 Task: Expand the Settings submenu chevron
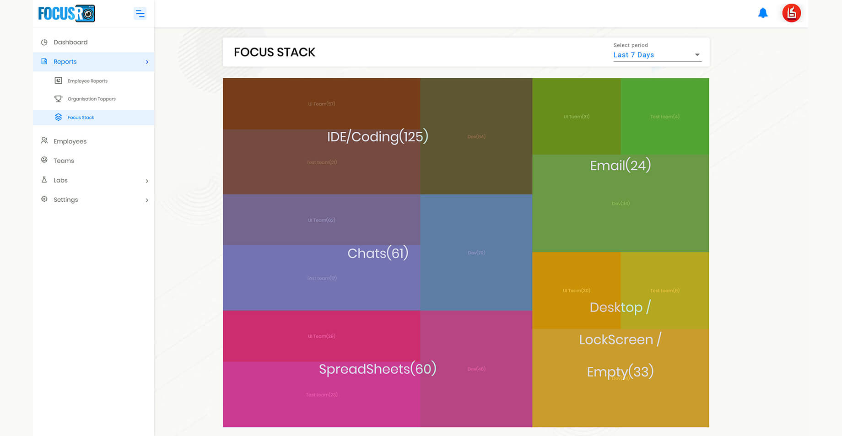(x=147, y=200)
